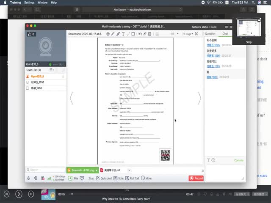Screen dimensions: 271x203
Task: Go to next page with right arrow
Action: tap(199, 99)
